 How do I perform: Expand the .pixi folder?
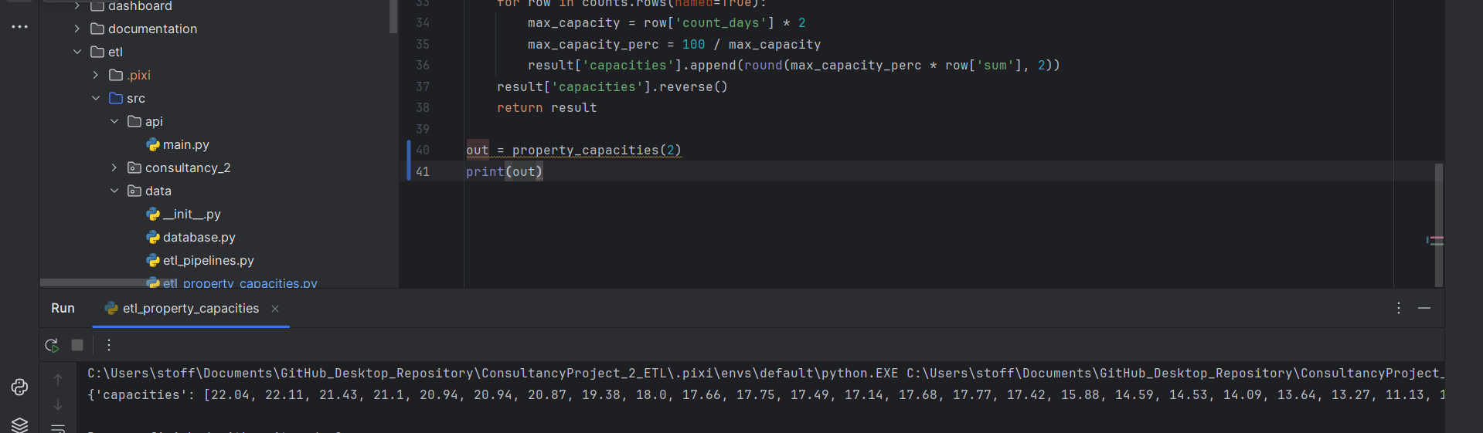(95, 75)
